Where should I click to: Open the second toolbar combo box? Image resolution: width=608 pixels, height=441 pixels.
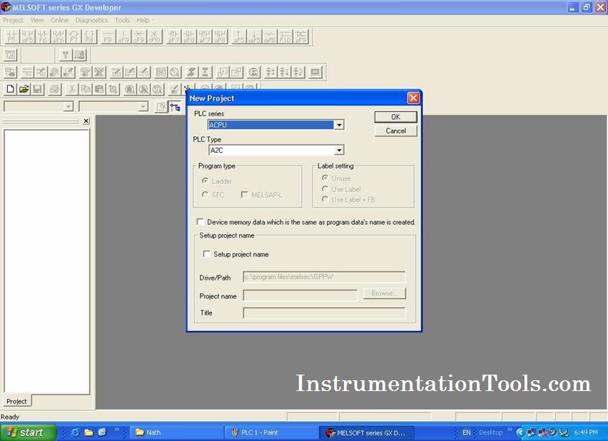click(143, 106)
